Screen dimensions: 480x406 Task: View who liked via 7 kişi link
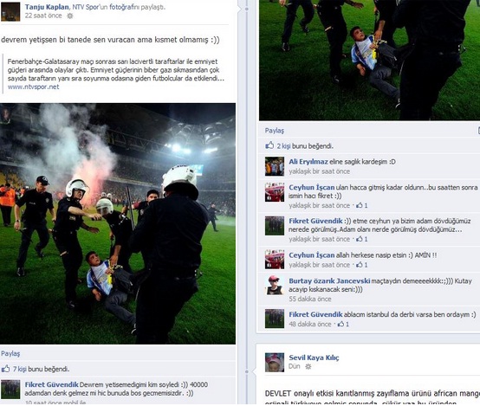pyautogui.click(x=20, y=369)
